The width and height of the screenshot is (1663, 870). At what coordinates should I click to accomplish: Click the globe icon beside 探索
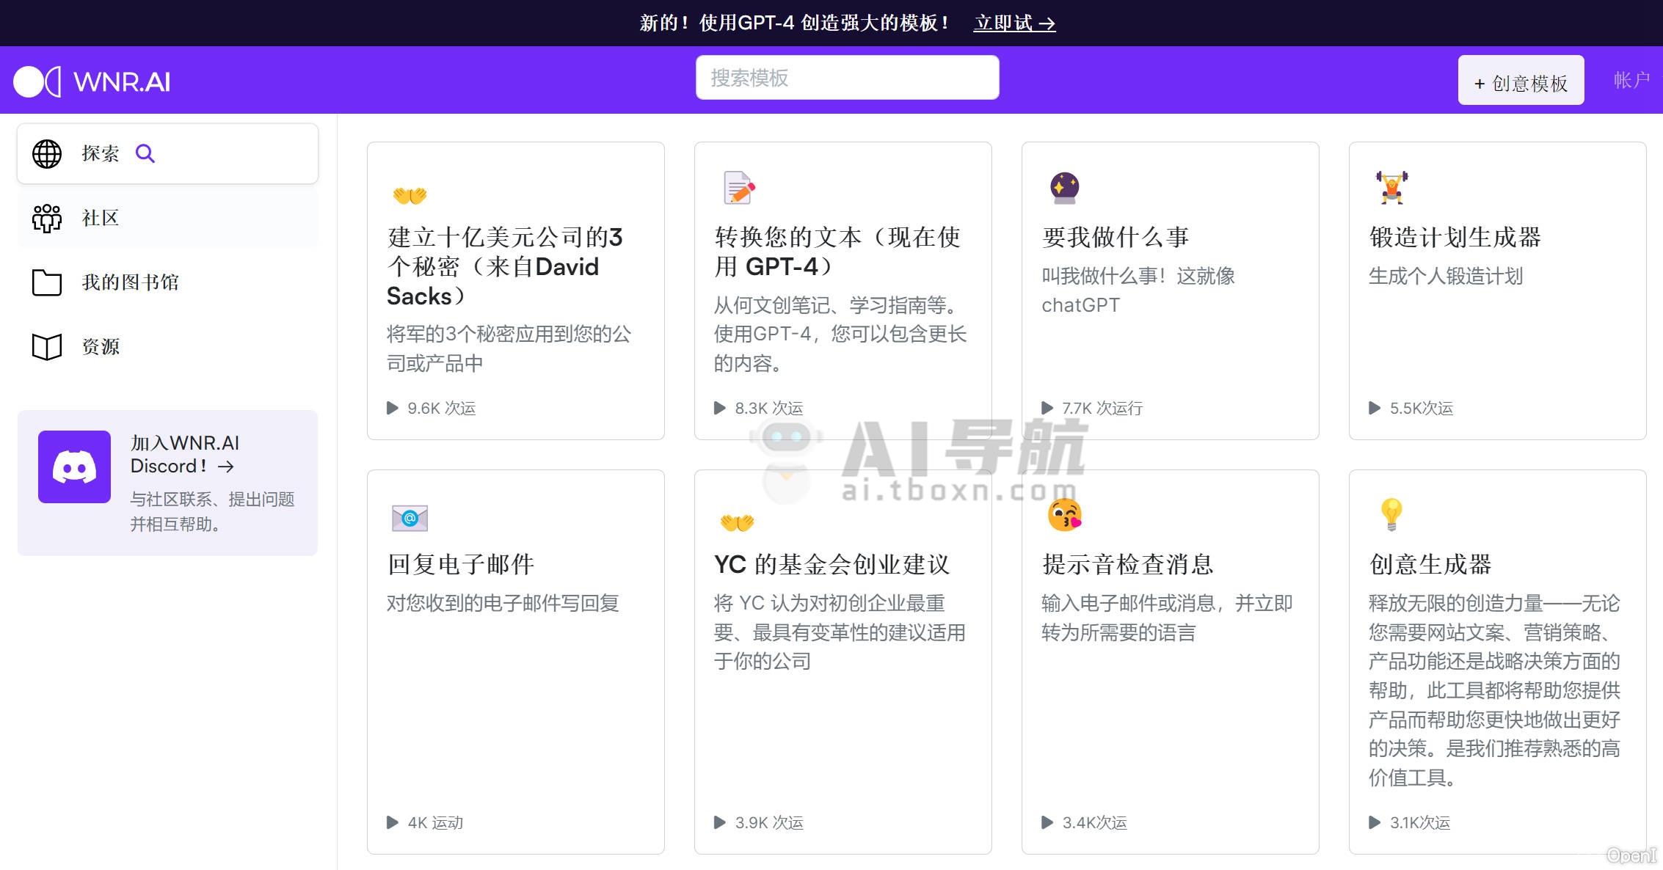(47, 154)
